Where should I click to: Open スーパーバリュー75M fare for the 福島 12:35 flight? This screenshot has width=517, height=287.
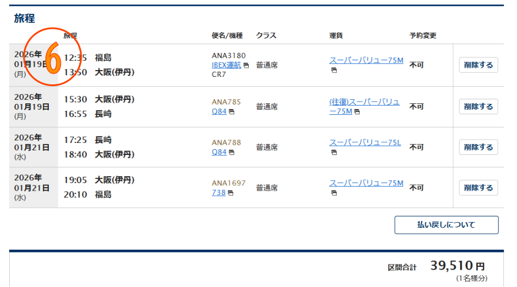pyautogui.click(x=366, y=60)
